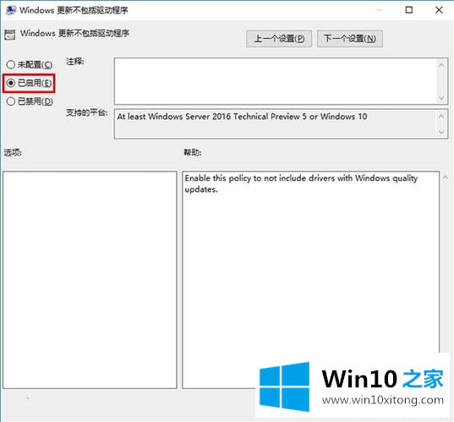The width and height of the screenshot is (454, 422).
Task: Click the 支持的平台 label
Action: pyautogui.click(x=86, y=112)
